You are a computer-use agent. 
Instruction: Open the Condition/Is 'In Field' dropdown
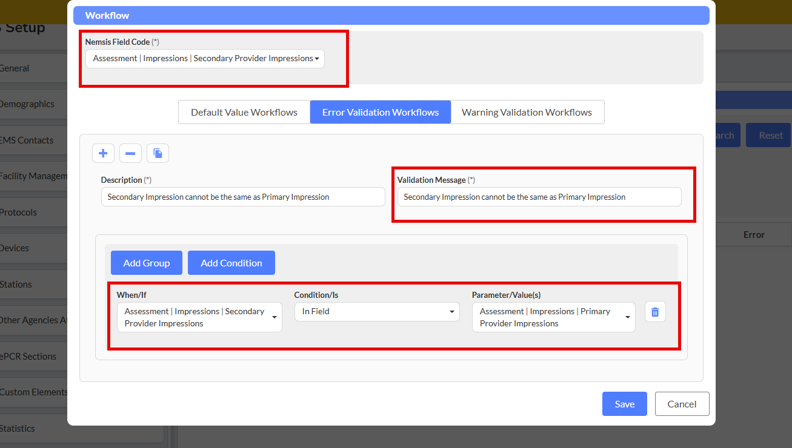tap(377, 312)
